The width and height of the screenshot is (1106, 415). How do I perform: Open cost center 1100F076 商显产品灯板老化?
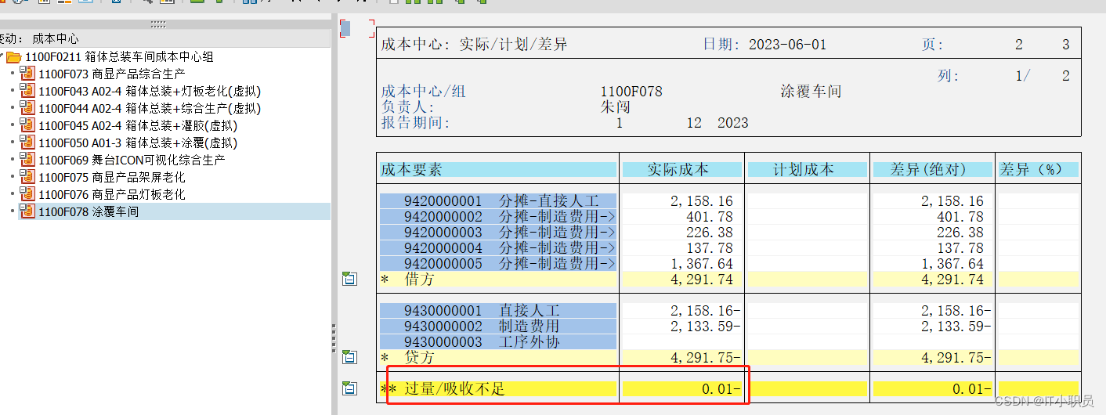[111, 194]
